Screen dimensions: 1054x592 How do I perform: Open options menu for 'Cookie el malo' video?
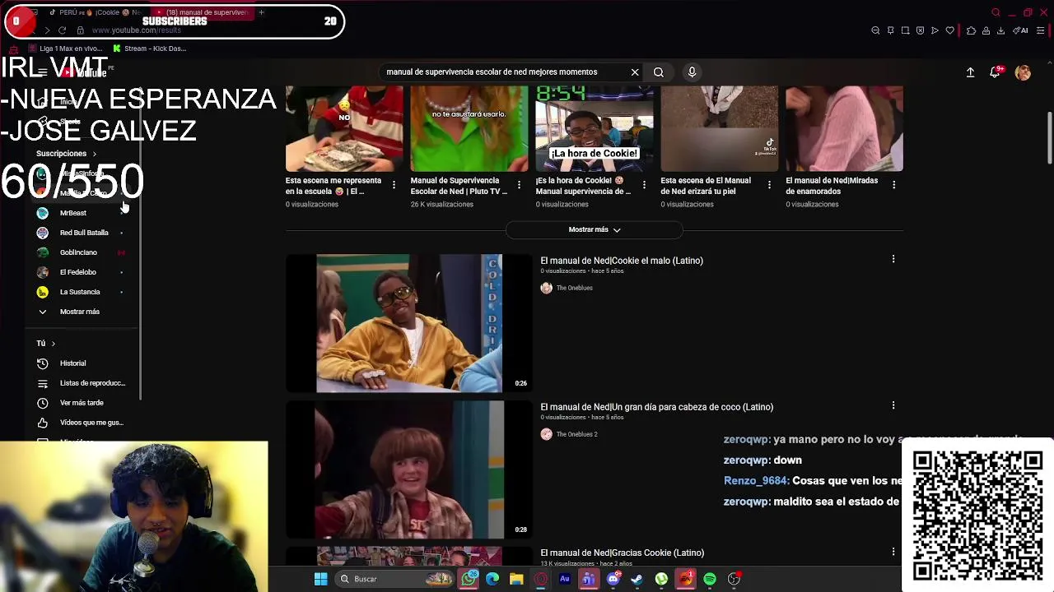click(x=893, y=260)
